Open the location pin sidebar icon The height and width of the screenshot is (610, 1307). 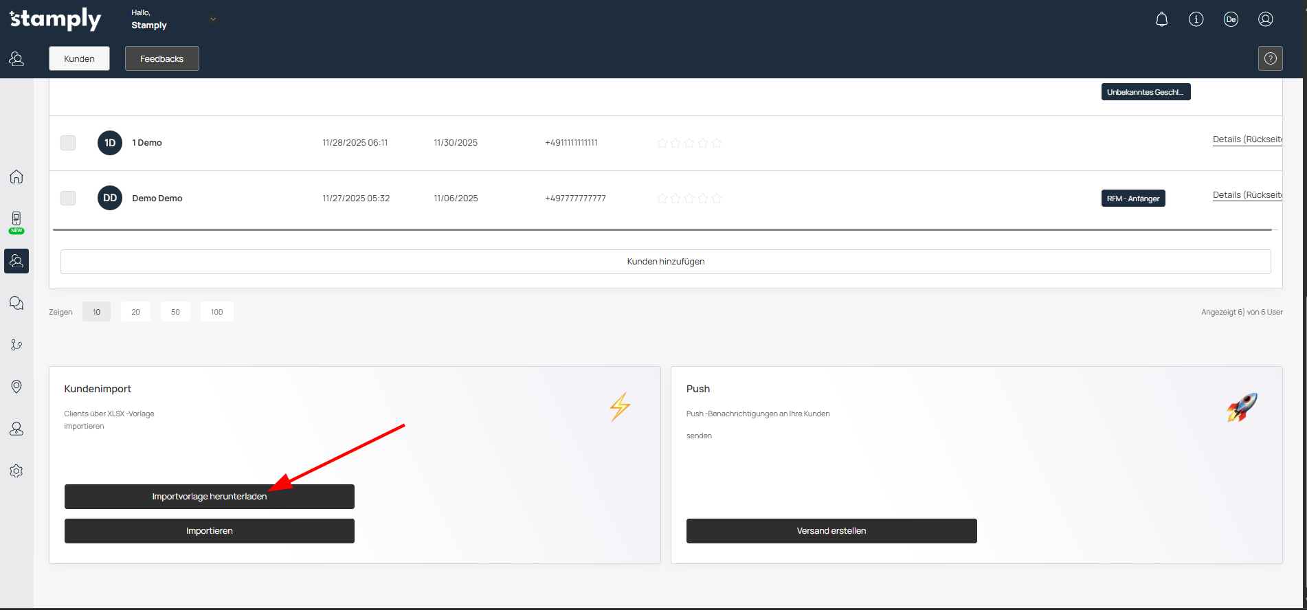tap(16, 387)
